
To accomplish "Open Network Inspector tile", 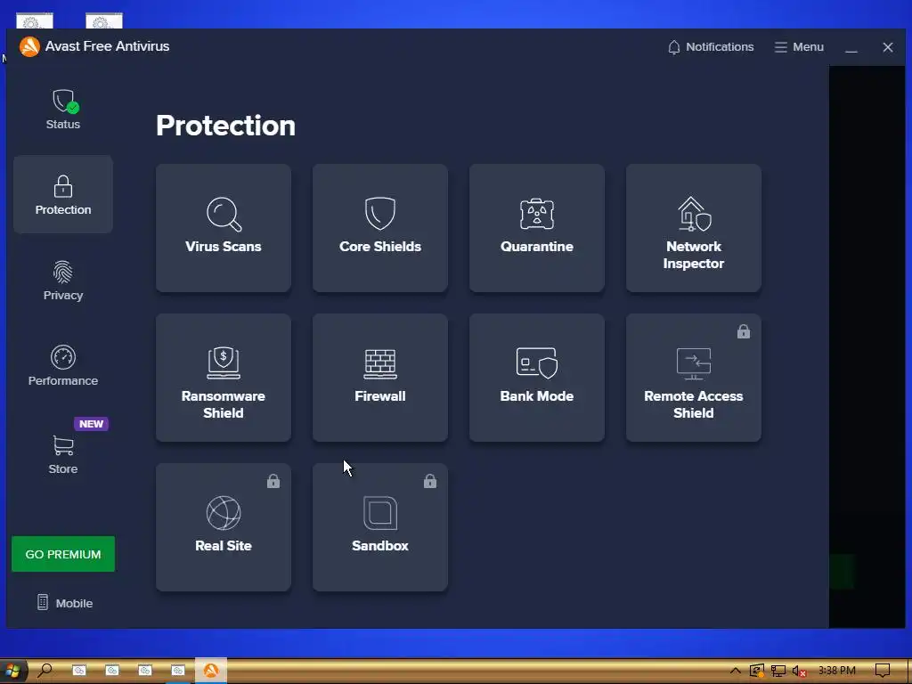I will pyautogui.click(x=693, y=228).
